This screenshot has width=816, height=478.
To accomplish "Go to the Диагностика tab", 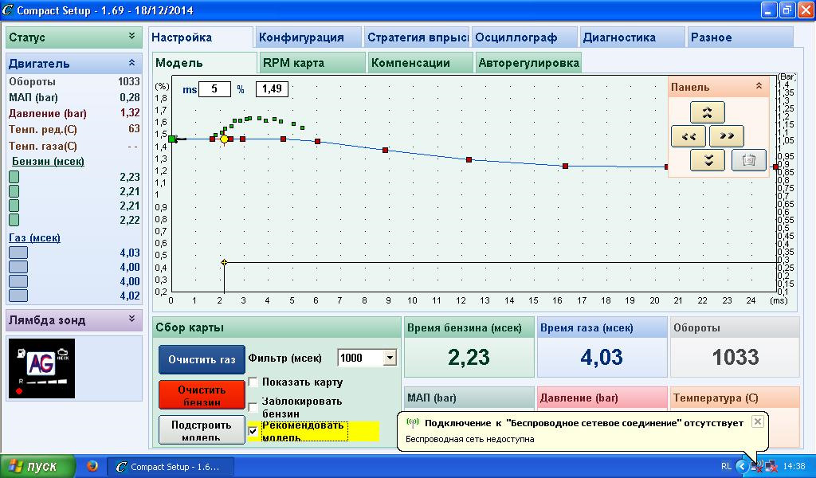I will 632,37.
